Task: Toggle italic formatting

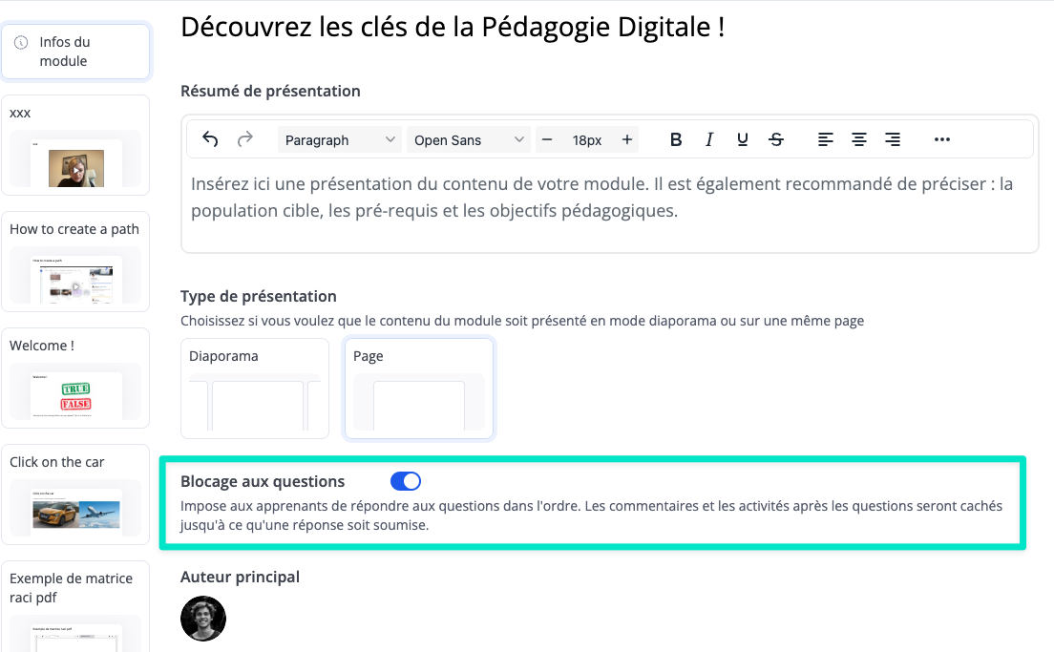Action: [x=709, y=139]
